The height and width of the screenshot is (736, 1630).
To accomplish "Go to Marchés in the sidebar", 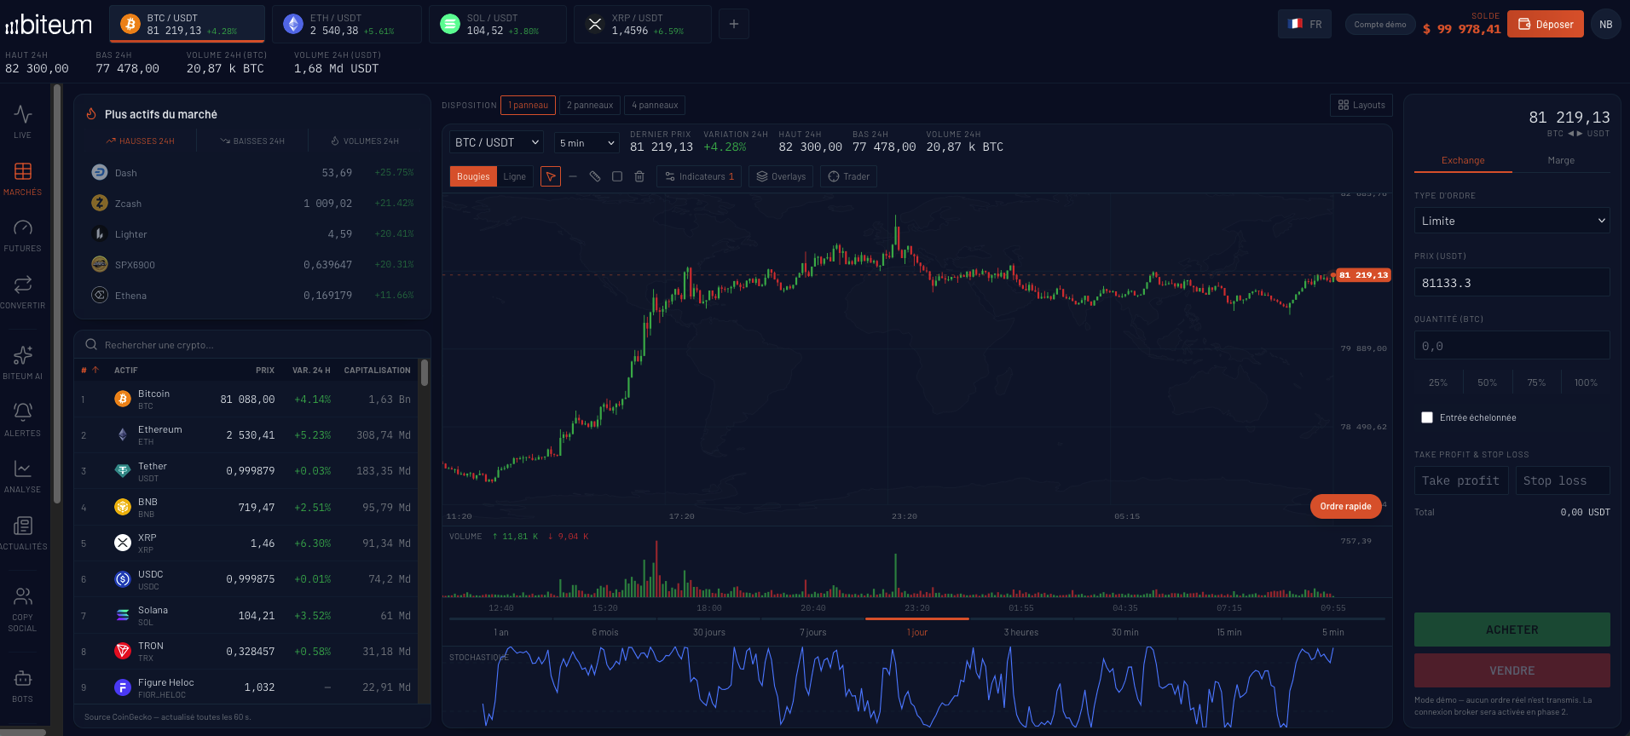I will pyautogui.click(x=23, y=179).
